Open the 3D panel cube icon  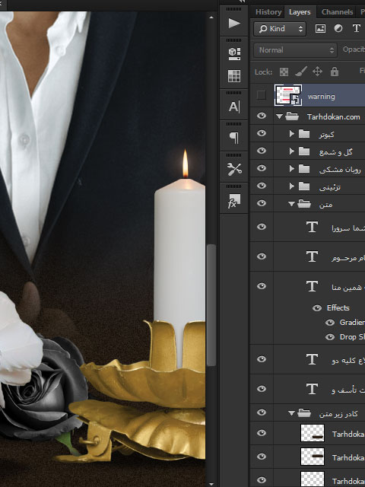[x=234, y=54]
